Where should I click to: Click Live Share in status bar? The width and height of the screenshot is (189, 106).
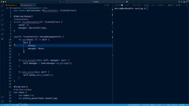coord(15,105)
